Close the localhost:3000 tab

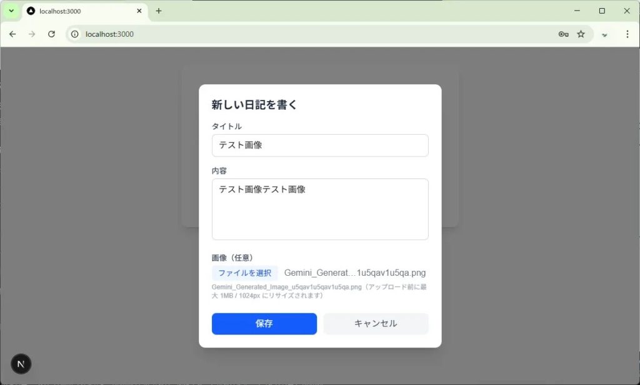pyautogui.click(x=139, y=11)
